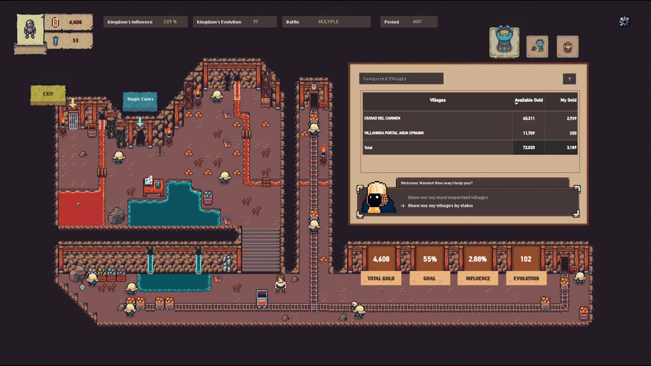The width and height of the screenshot is (651, 366).
Task: Click the blue vial icon beside 53
Action: 55,40
